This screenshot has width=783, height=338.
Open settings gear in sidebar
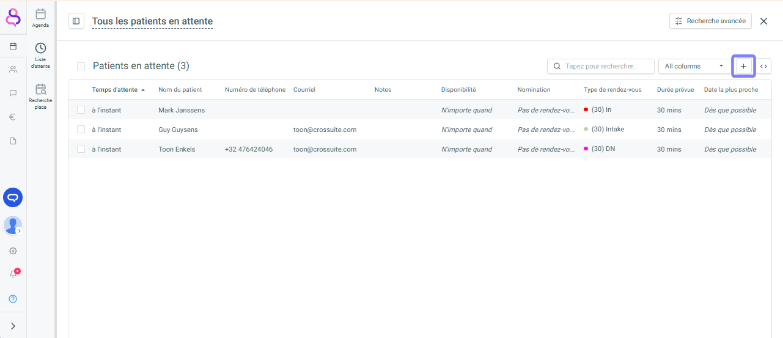[x=13, y=251]
